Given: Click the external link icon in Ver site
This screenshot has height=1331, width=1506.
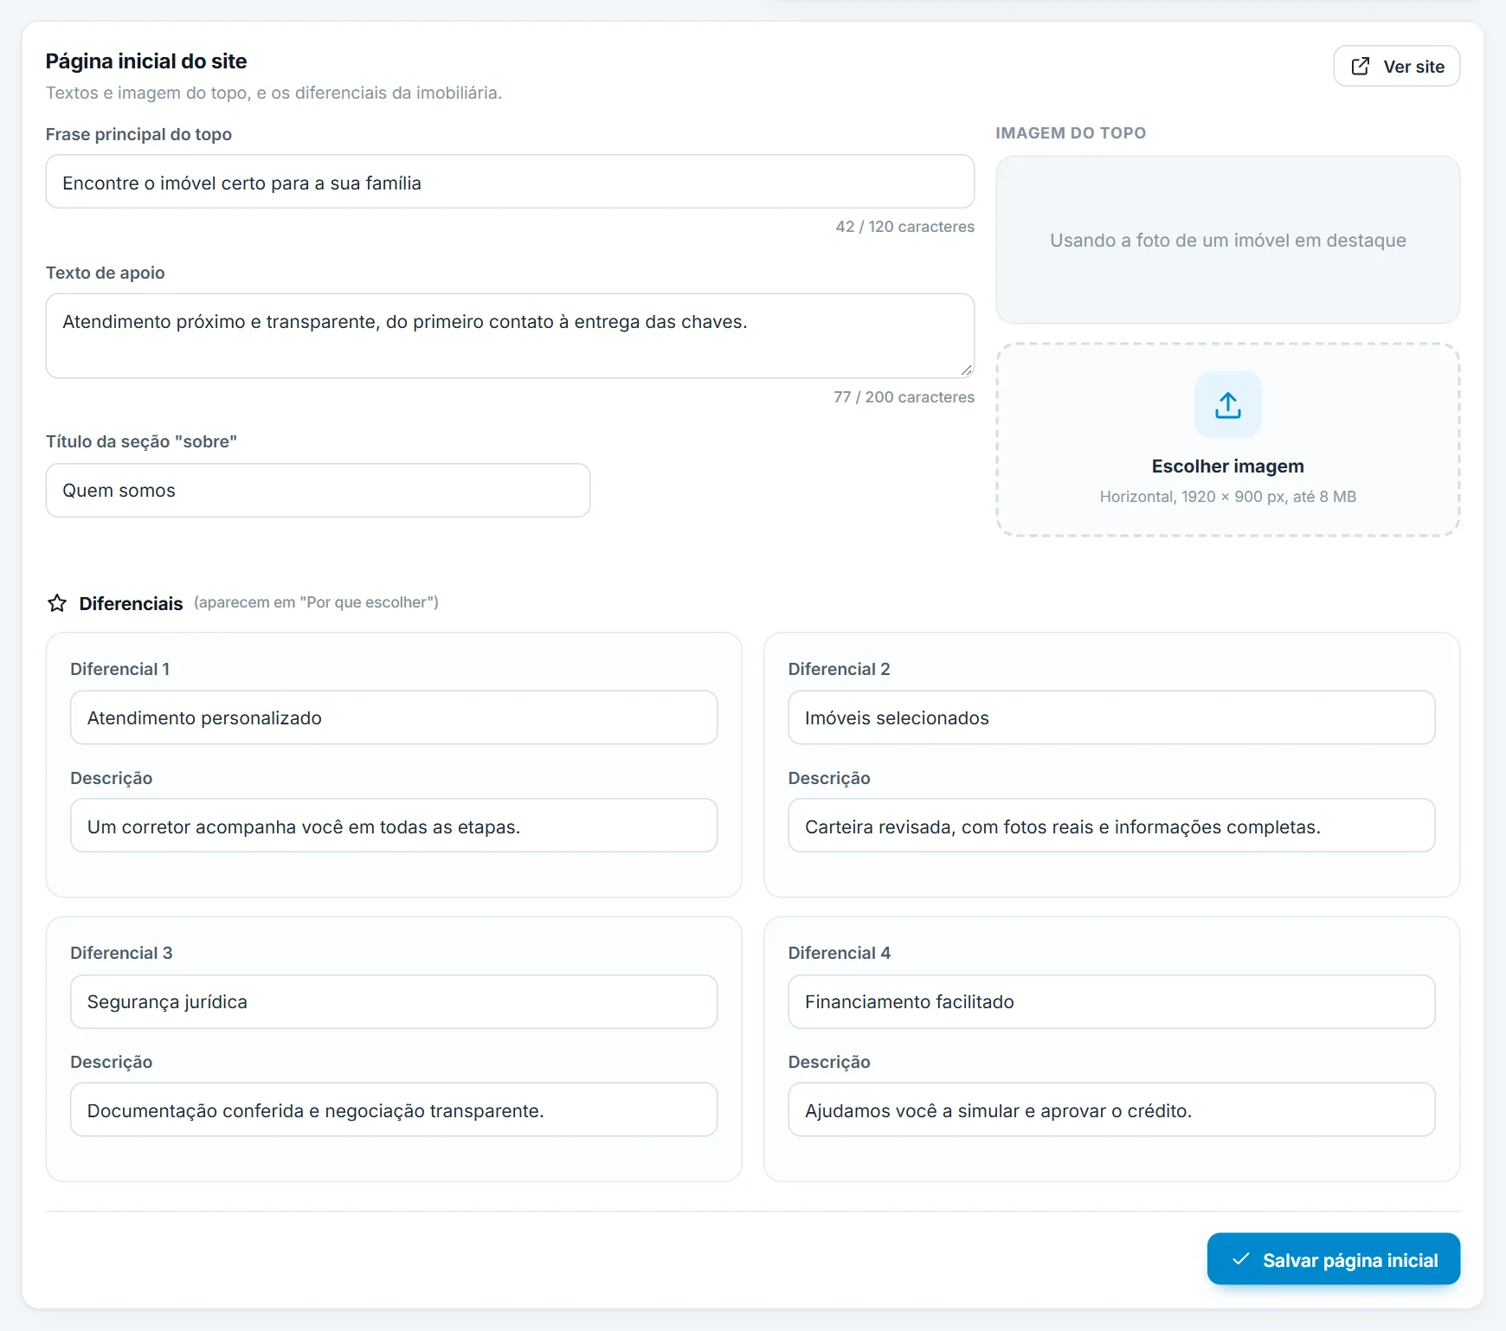Looking at the screenshot, I should [1361, 67].
